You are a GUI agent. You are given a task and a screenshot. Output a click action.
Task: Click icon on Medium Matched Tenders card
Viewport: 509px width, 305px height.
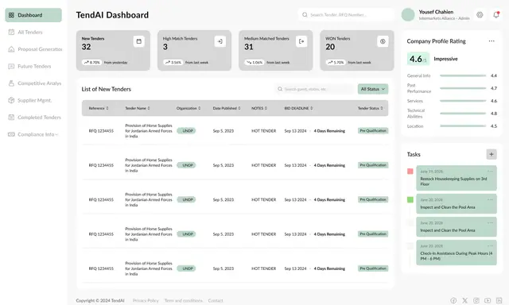tap(301, 41)
